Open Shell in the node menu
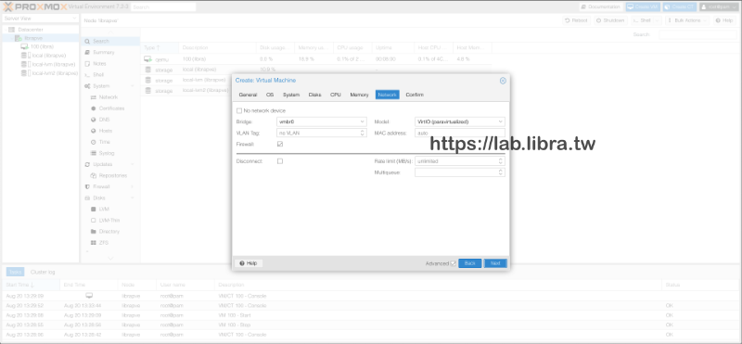This screenshot has width=742, height=344. pos(110,75)
